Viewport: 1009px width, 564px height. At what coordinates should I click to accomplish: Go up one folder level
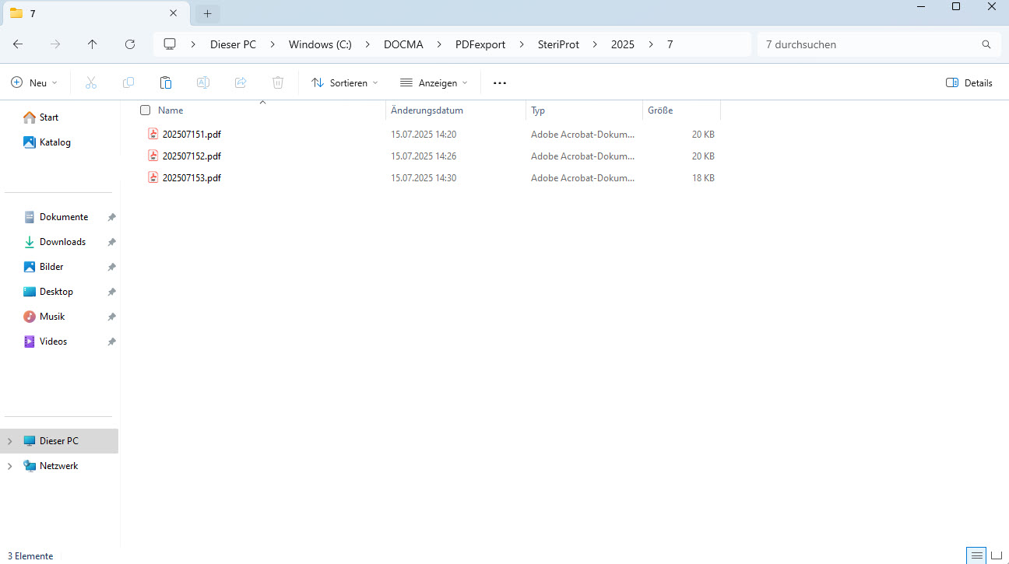(93, 44)
